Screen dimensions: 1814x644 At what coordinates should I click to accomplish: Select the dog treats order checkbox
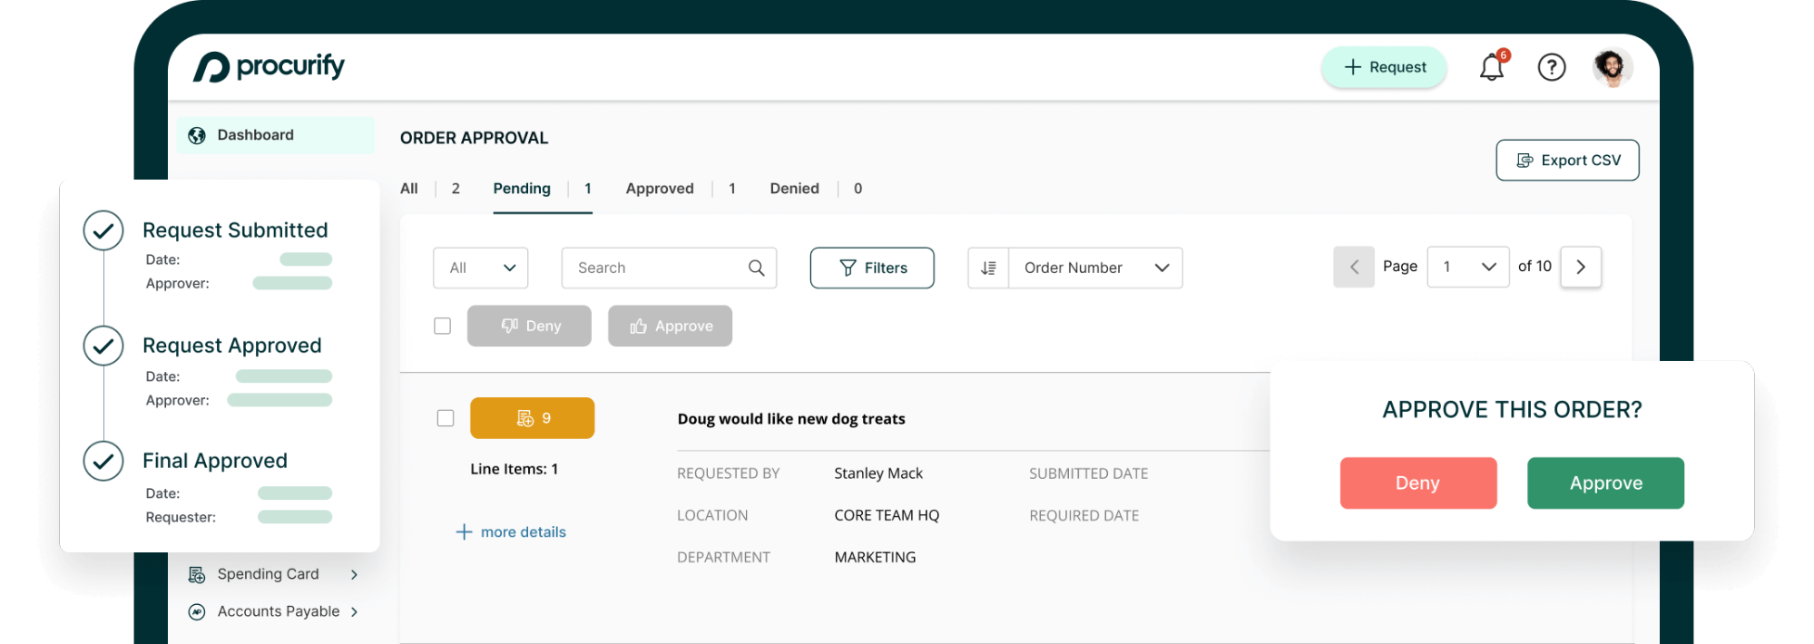[446, 418]
